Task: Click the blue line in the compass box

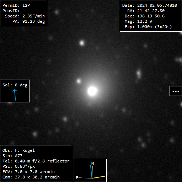Action: pyautogui.click(x=91, y=171)
